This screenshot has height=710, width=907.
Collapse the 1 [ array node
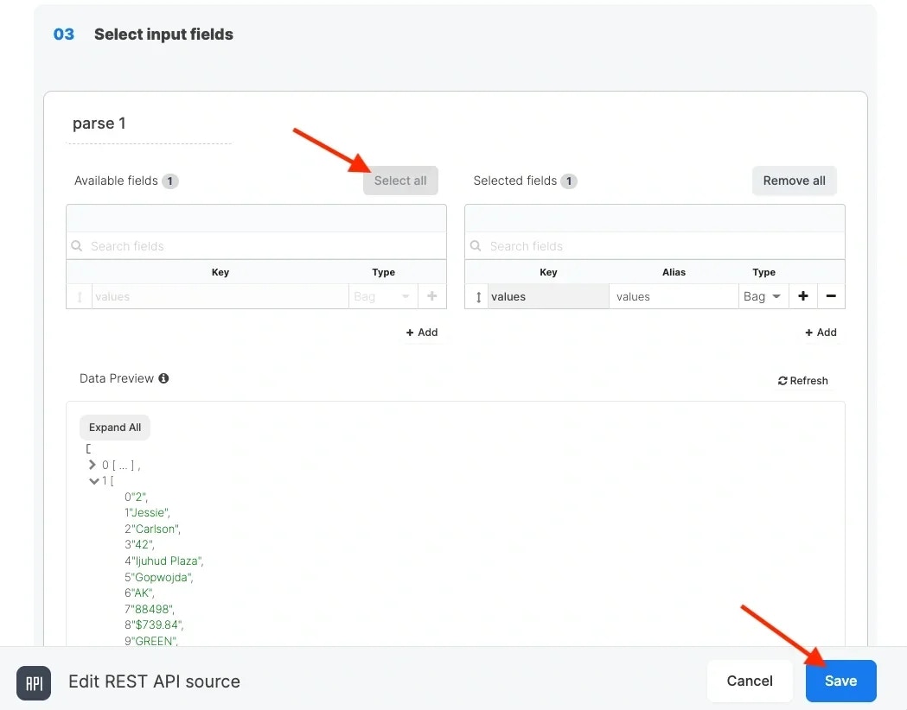(93, 480)
